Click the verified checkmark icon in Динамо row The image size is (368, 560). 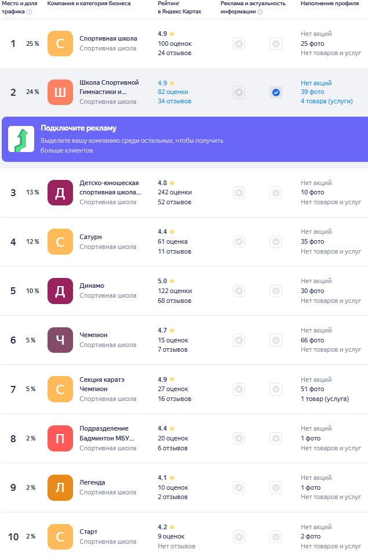[x=276, y=291]
